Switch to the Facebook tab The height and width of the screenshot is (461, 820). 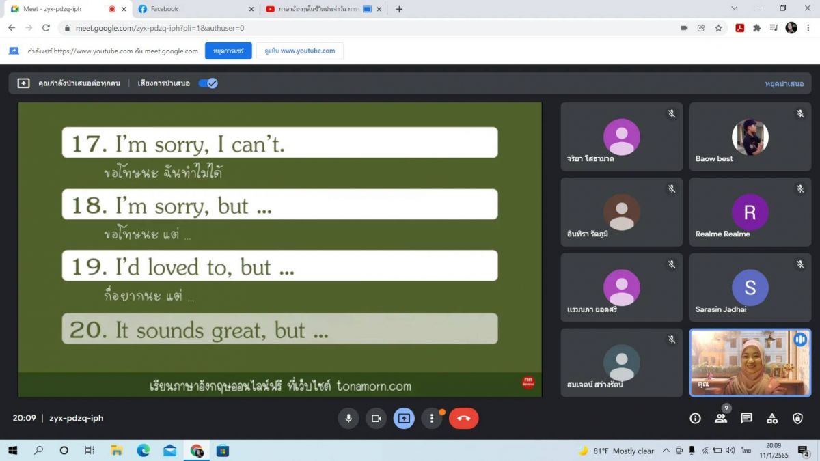[191, 9]
